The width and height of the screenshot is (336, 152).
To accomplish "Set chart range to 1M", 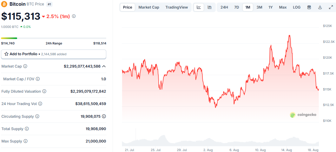I will [x=248, y=7].
